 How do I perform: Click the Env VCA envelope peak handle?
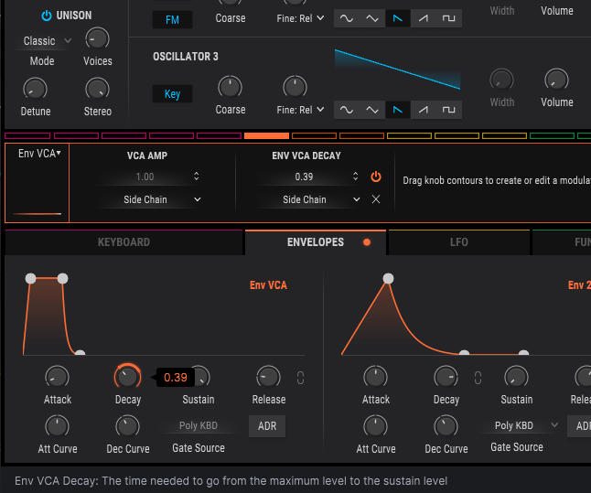tap(30, 279)
